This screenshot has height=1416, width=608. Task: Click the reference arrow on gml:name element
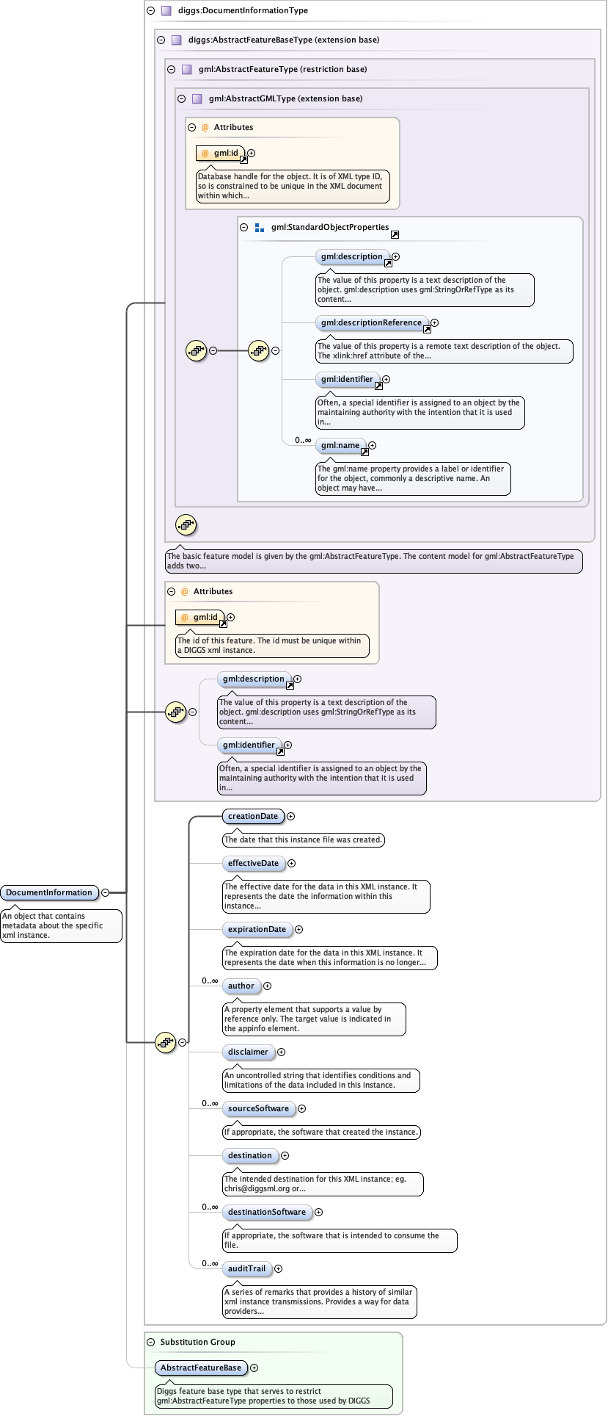point(365,452)
